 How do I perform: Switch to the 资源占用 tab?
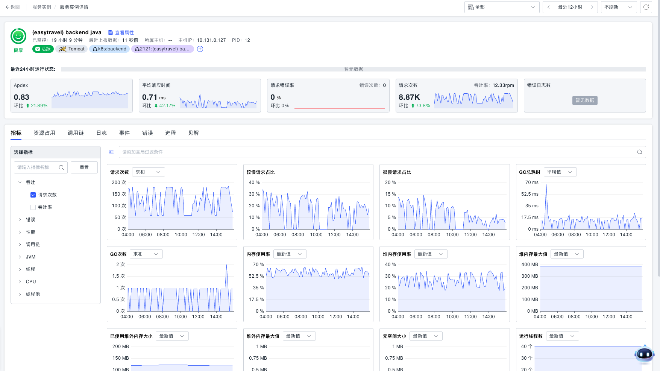(44, 133)
